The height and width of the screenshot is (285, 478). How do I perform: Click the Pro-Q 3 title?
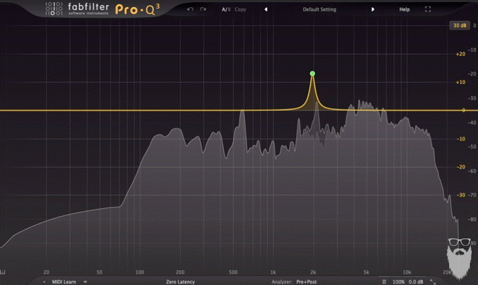(137, 9)
